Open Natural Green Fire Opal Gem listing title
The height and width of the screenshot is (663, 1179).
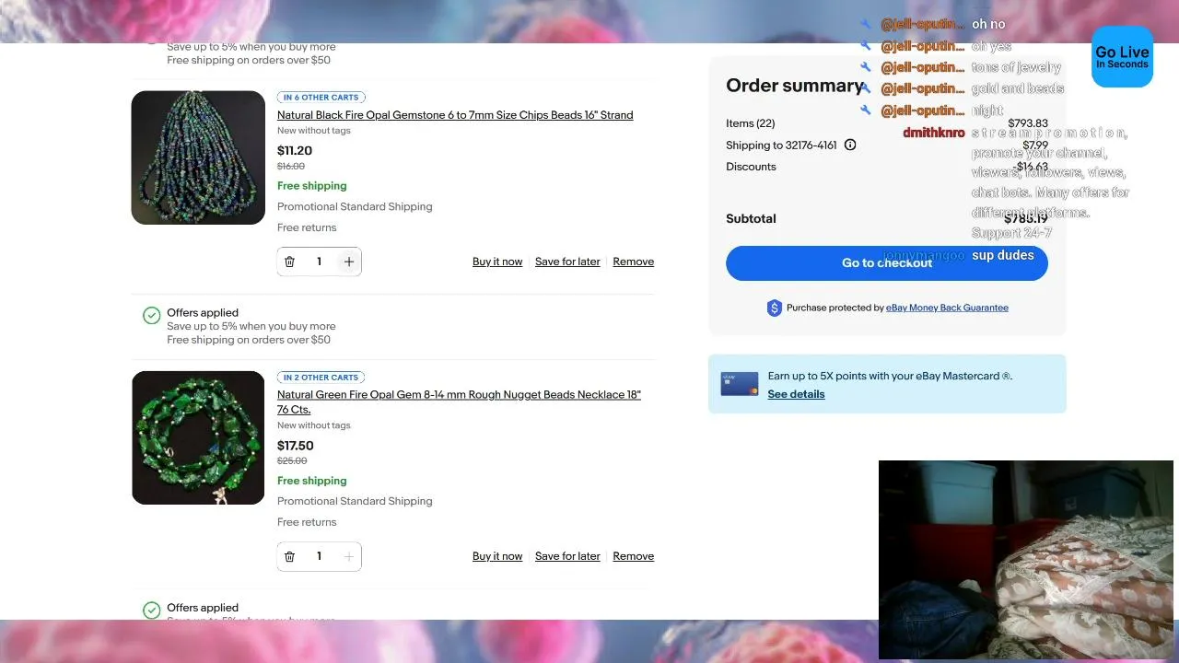pos(459,401)
